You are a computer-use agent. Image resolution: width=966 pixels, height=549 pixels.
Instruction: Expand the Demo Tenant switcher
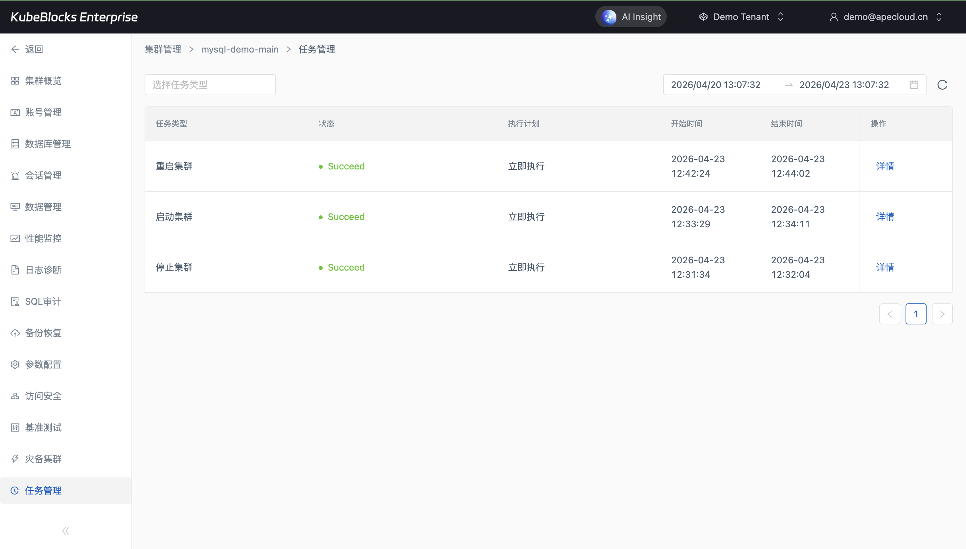coord(741,17)
